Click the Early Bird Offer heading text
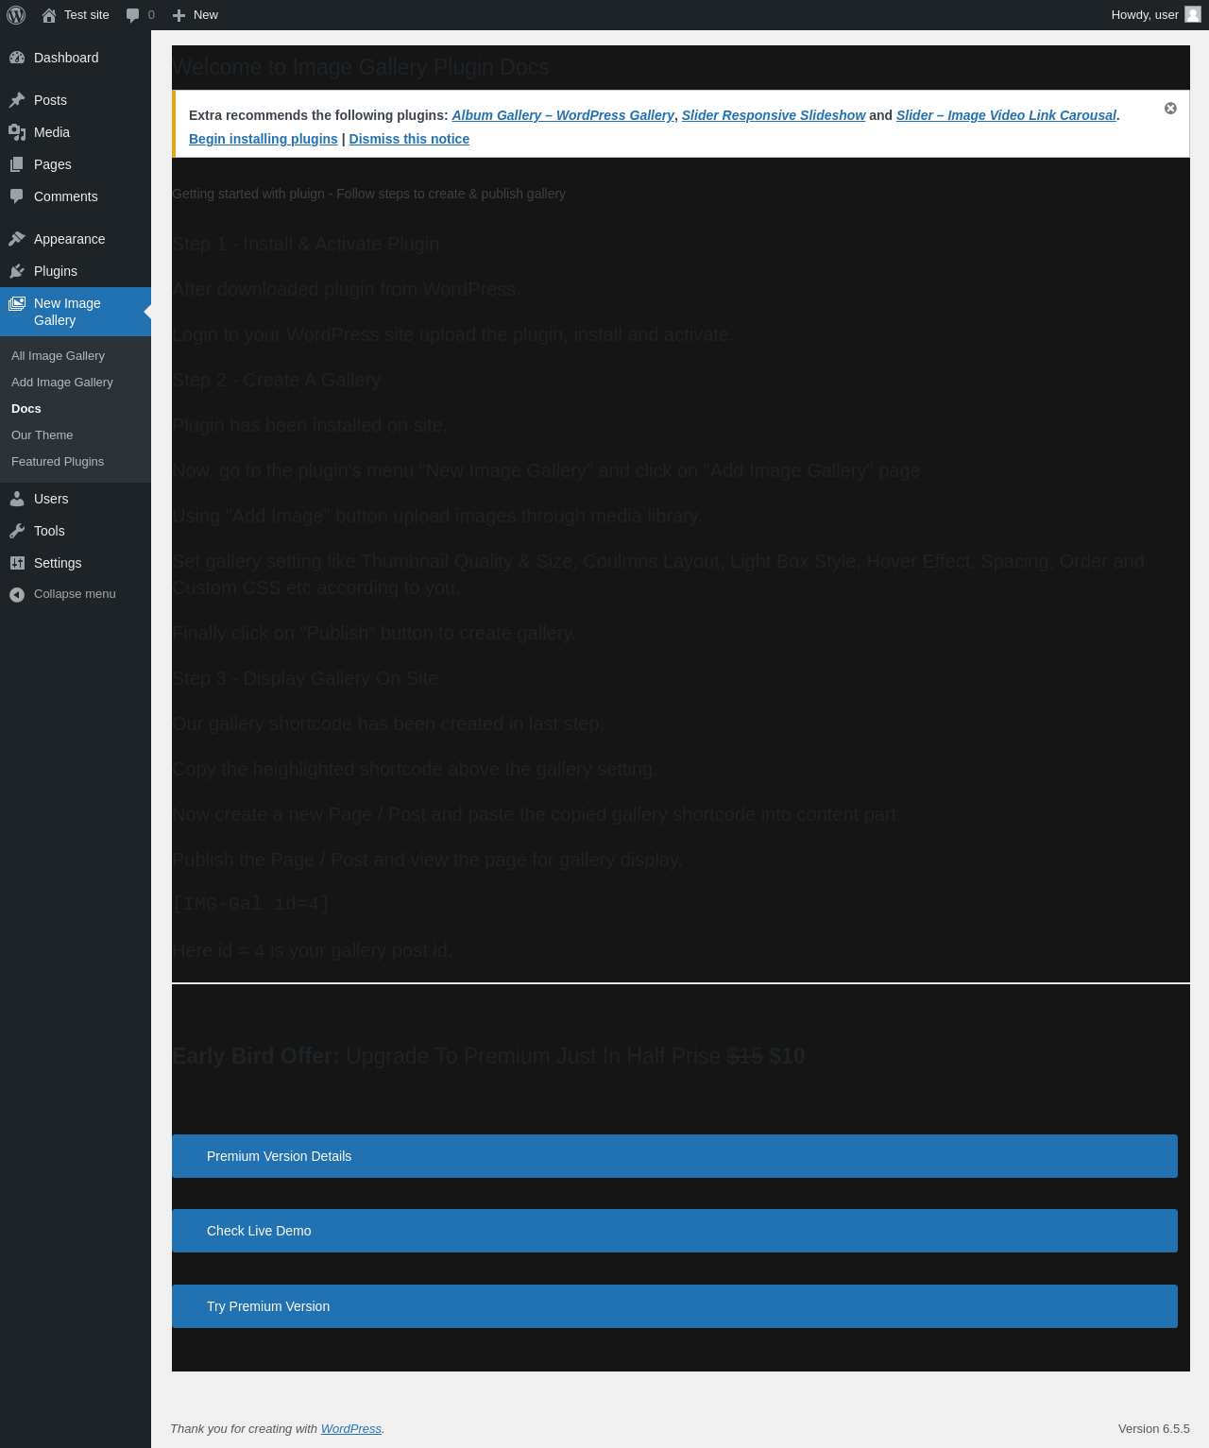This screenshot has width=1209, height=1448. click(488, 1056)
